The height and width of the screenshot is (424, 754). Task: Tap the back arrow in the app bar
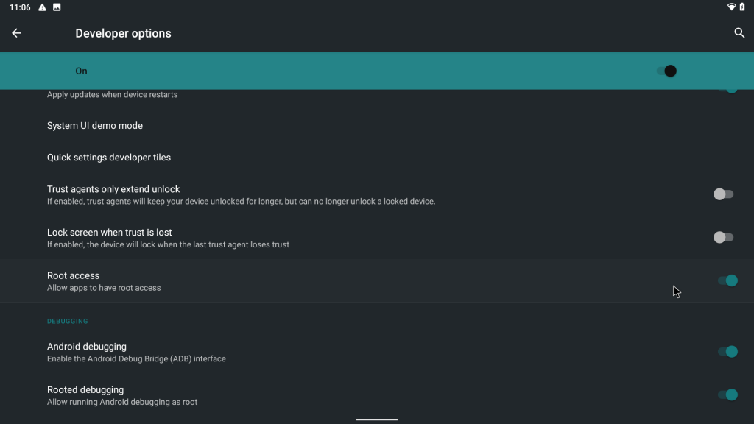(16, 33)
